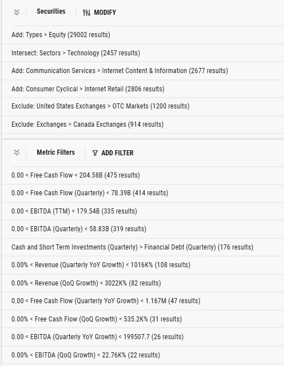Click the ADD FILTER funnel icon
This screenshot has height=366, width=284.
coord(95,153)
